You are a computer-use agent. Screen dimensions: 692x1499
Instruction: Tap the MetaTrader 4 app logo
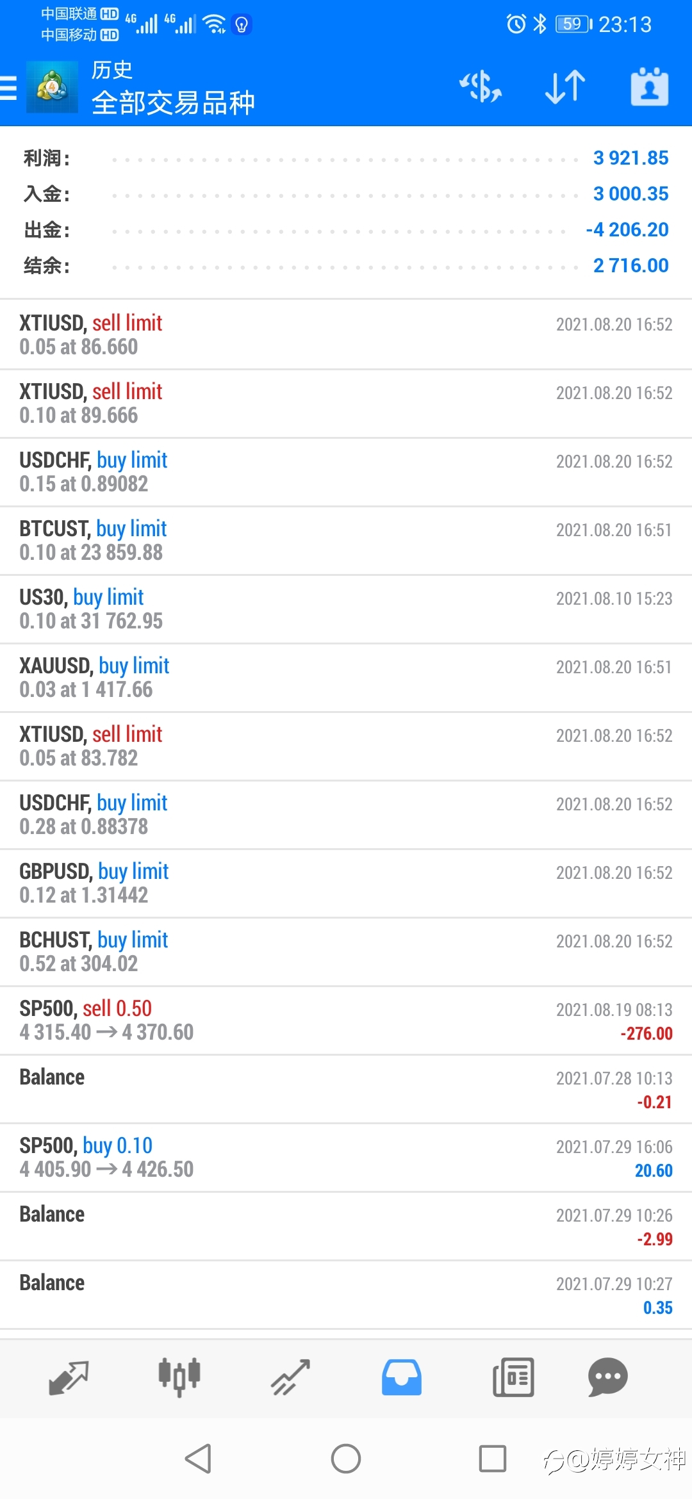52,87
